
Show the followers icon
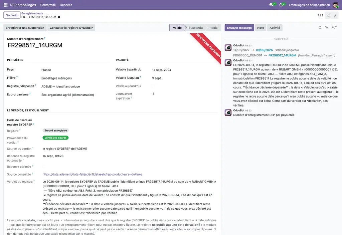(x=334, y=27)
